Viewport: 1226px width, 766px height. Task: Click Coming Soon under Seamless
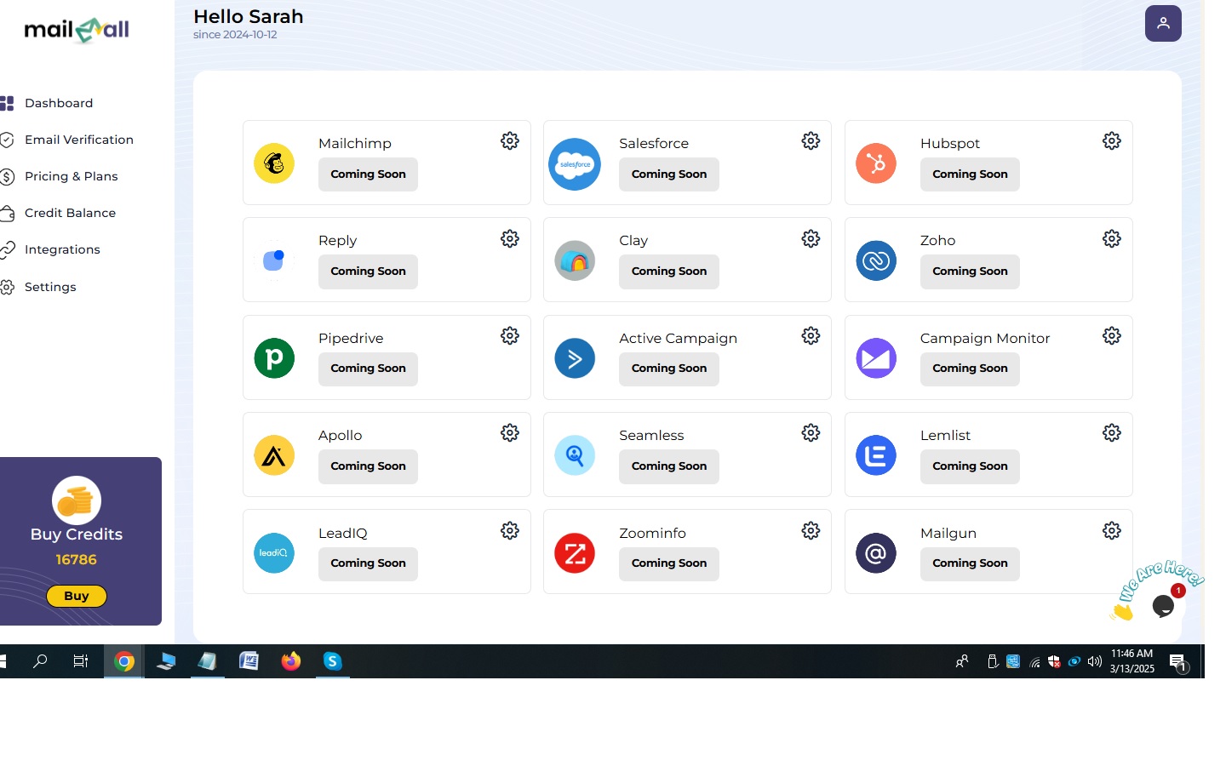pos(669,466)
